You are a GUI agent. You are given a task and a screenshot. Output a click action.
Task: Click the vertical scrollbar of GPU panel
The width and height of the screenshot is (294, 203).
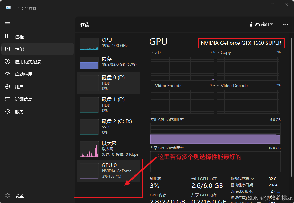point(291,107)
